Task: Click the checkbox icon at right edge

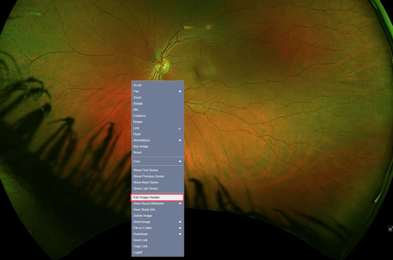Action: (390, 229)
